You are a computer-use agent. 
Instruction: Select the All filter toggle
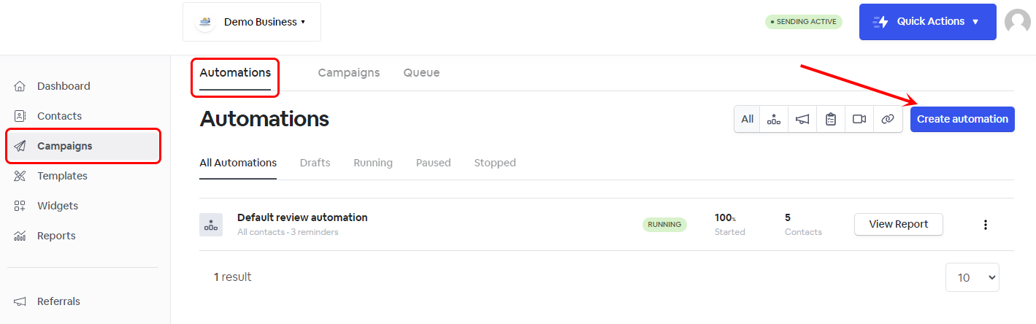pos(748,119)
